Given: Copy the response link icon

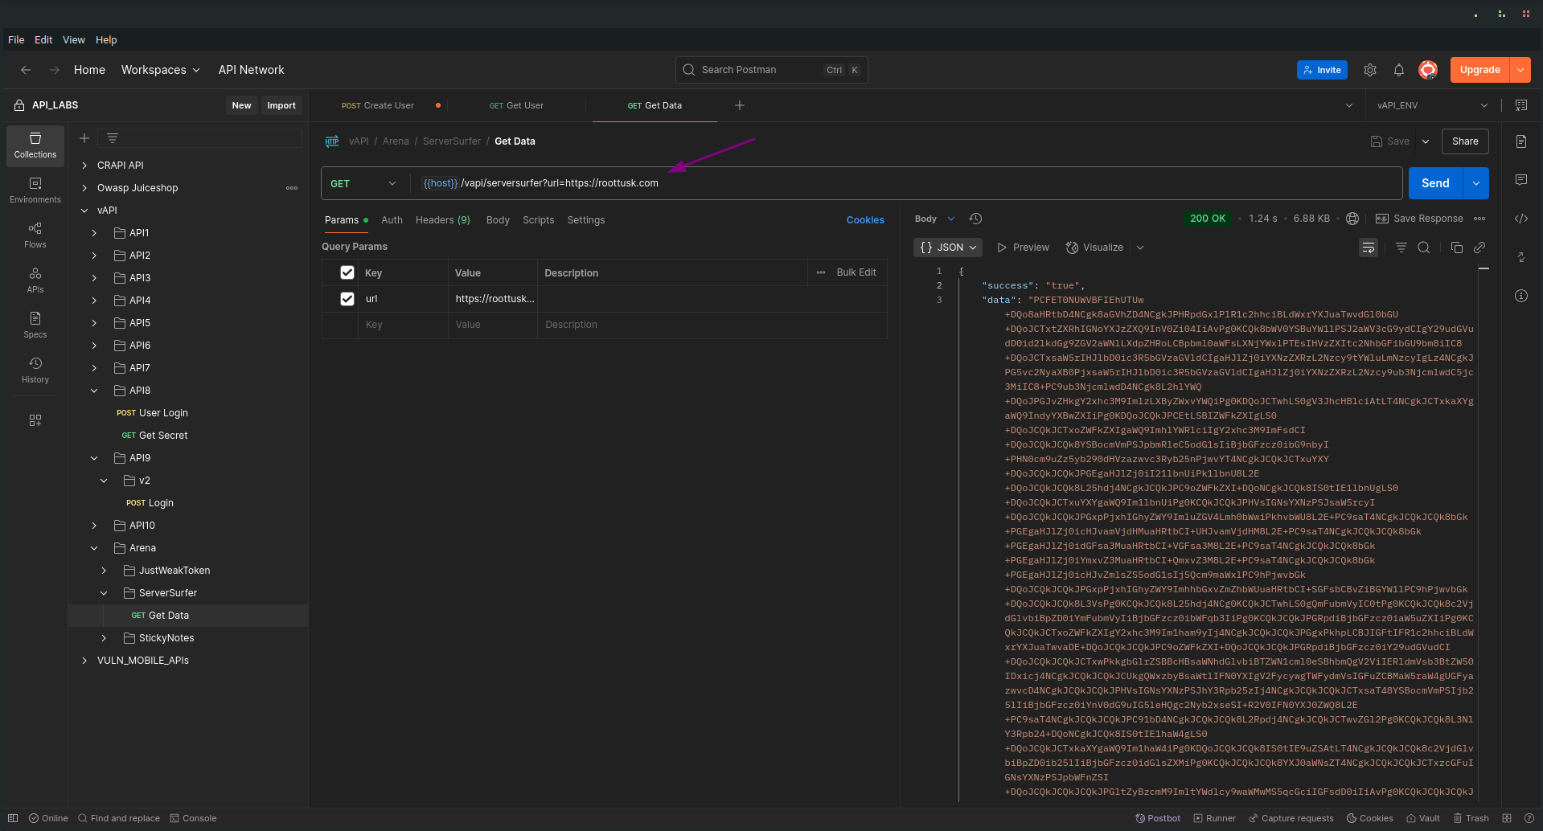Looking at the screenshot, I should pos(1479,248).
